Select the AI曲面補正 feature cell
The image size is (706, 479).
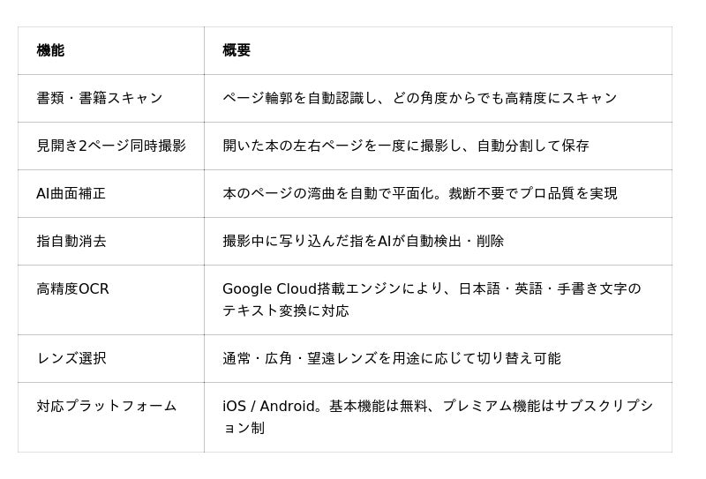[71, 193]
